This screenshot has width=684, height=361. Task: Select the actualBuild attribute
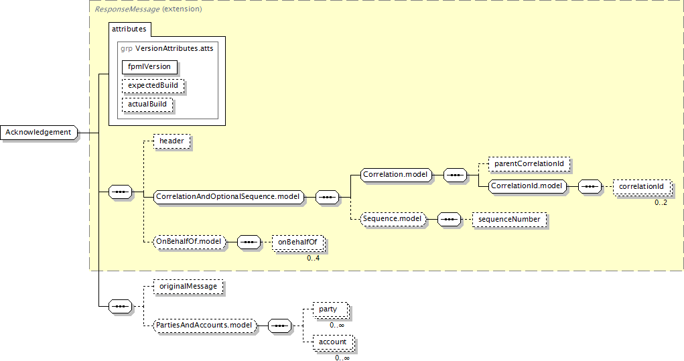coord(147,104)
